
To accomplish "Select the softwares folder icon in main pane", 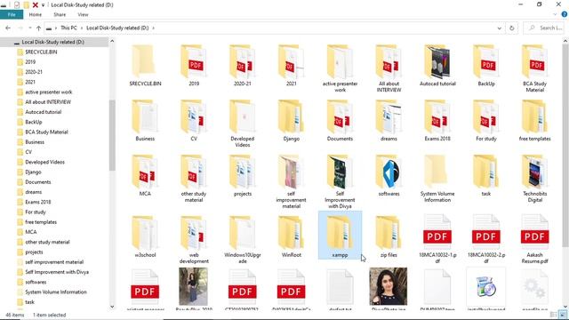I will [389, 172].
